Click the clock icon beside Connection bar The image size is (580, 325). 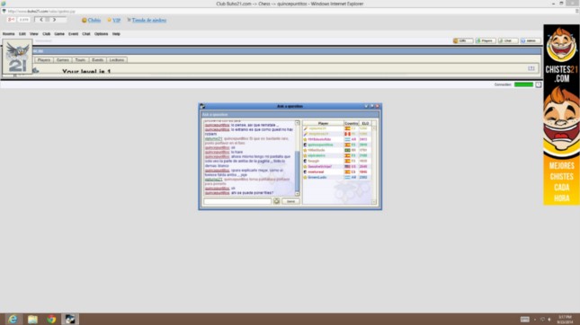[x=539, y=84]
